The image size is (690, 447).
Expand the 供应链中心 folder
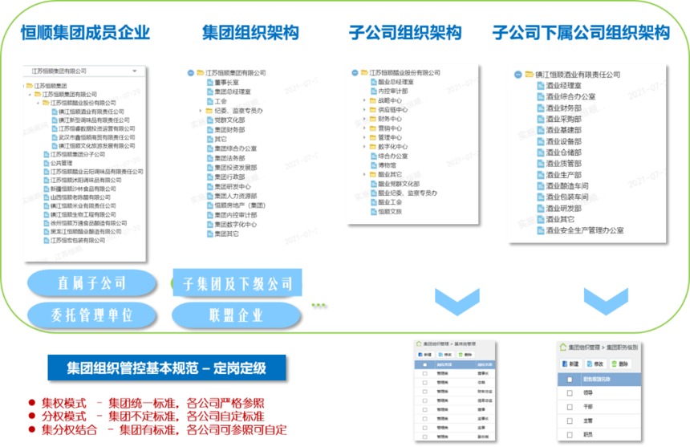364,110
